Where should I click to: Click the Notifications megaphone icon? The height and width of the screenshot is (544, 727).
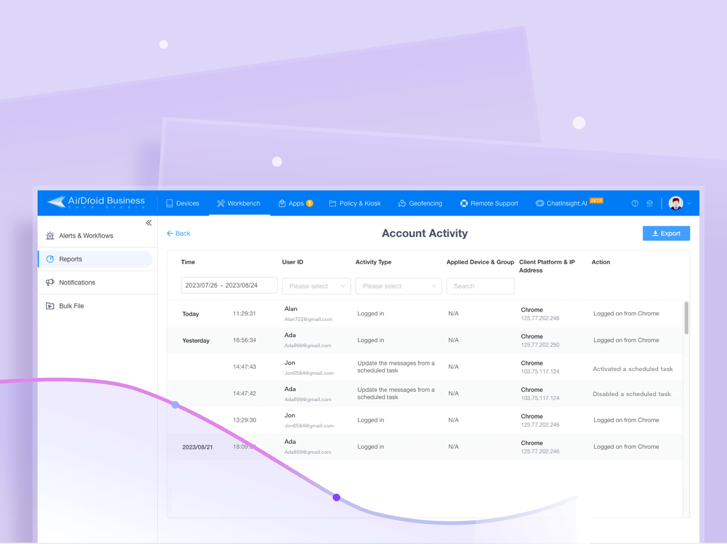50,283
